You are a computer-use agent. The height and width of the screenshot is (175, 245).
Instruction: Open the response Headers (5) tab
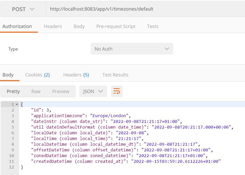[x=76, y=75]
